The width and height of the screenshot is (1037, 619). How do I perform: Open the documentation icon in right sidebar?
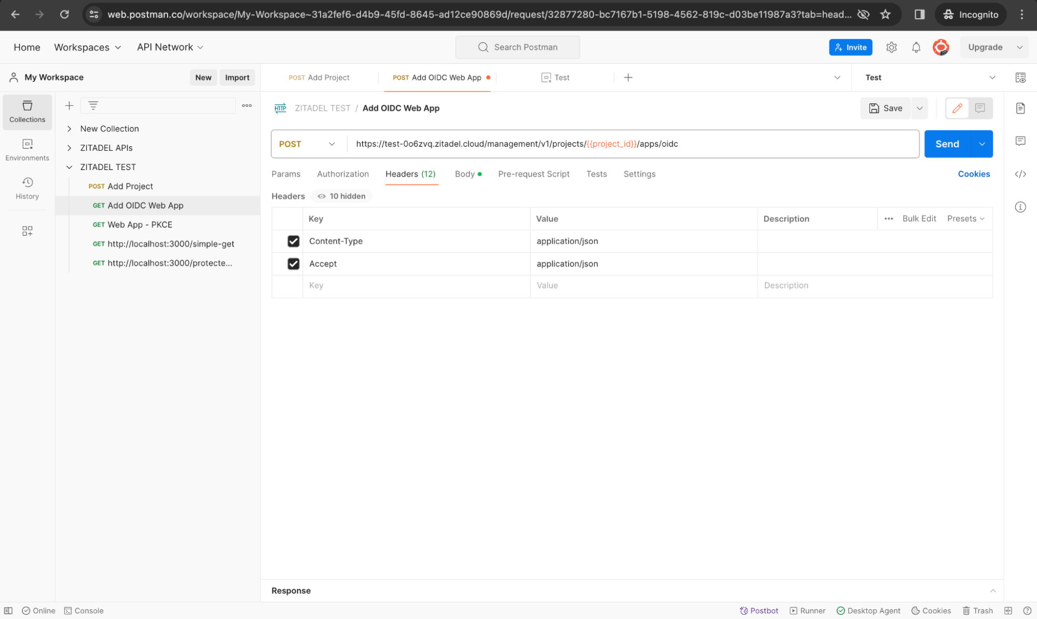pos(1020,108)
